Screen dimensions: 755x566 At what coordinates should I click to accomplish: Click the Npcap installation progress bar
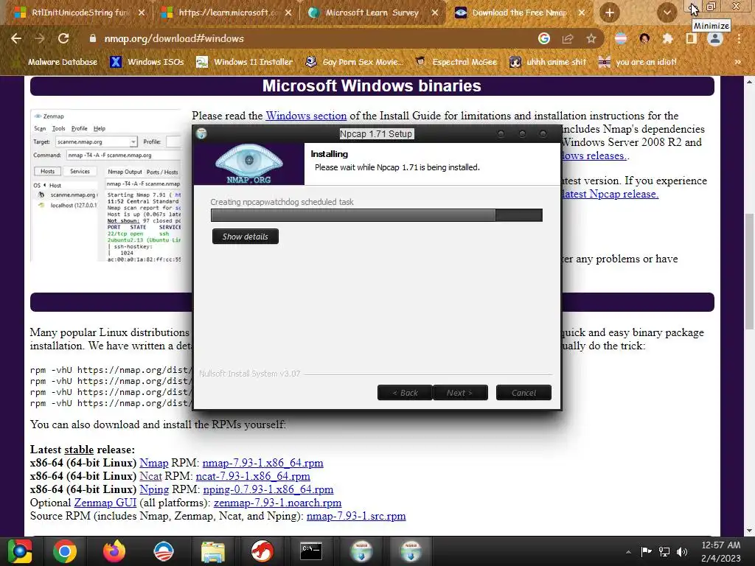[377, 215]
